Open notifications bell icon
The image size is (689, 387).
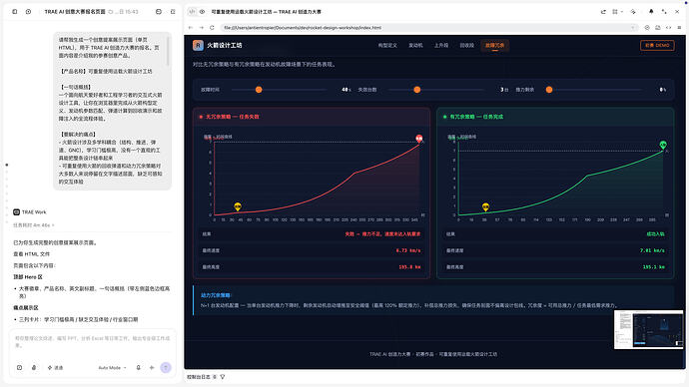[x=651, y=12]
